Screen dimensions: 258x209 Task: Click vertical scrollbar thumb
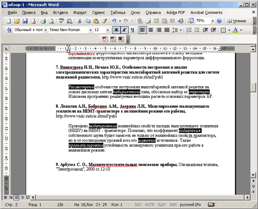pyautogui.click(x=253, y=87)
